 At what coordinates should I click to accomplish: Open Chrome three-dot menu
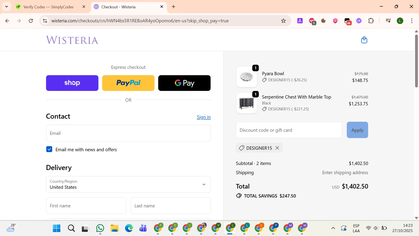[x=412, y=21]
